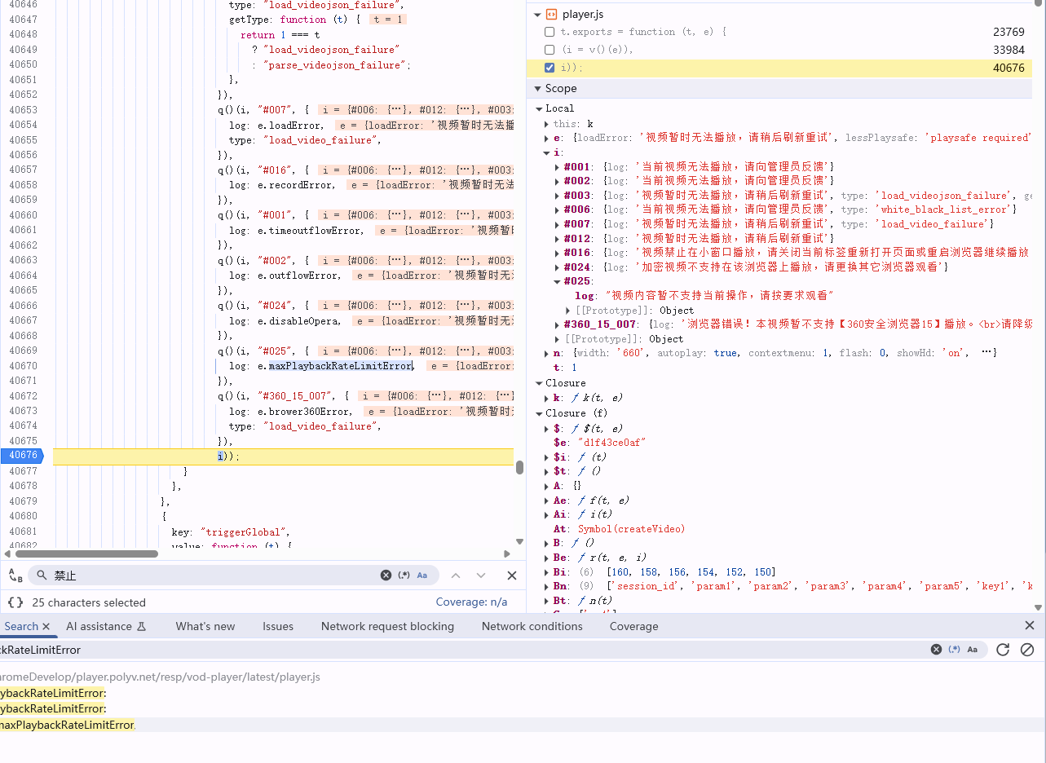Screen dimensions: 1046x763
Task: Open the Issues drawer tab
Action: 277,626
